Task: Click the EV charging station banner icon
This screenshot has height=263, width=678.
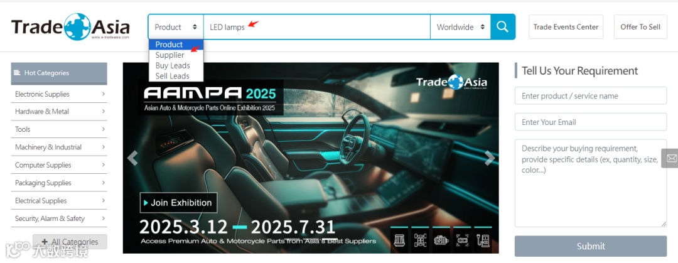Action: click(x=483, y=240)
